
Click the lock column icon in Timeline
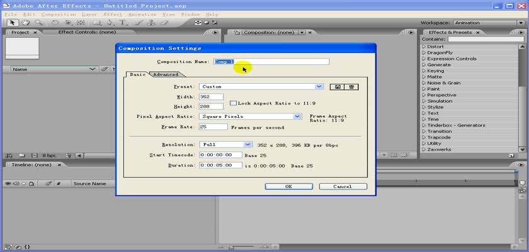(x=31, y=184)
